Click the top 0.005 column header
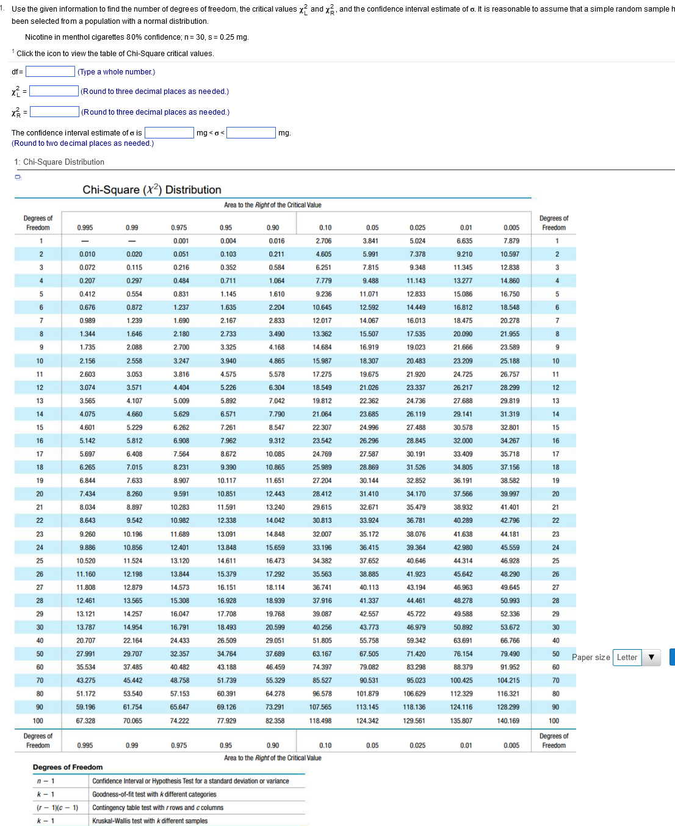675x826 pixels. [x=511, y=228]
